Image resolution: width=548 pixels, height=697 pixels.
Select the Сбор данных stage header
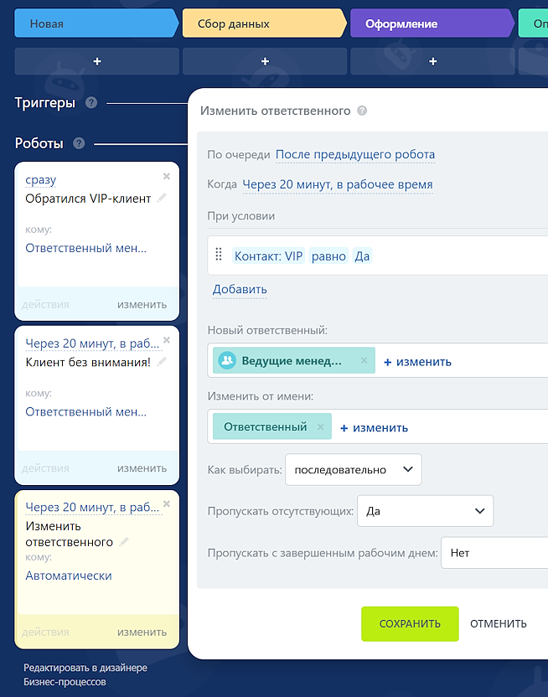(265, 23)
